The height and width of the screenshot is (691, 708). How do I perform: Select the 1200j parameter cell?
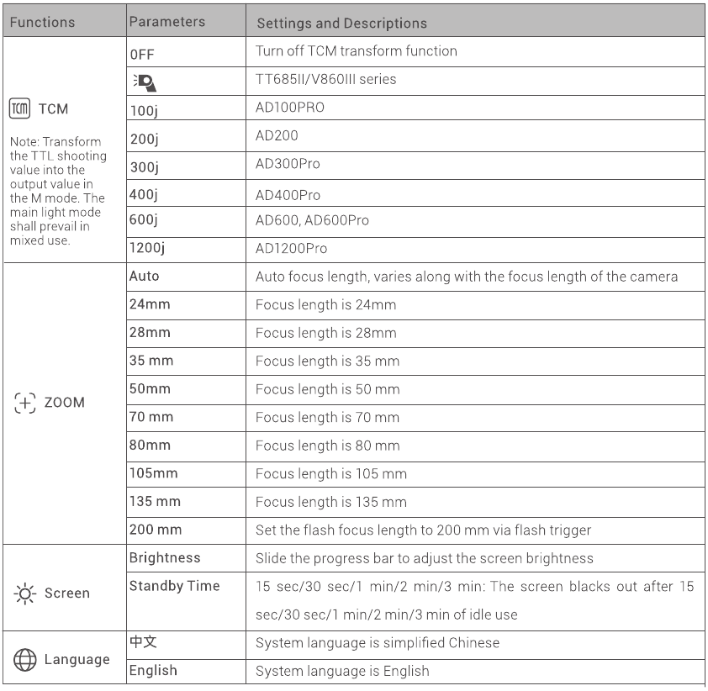187,250
